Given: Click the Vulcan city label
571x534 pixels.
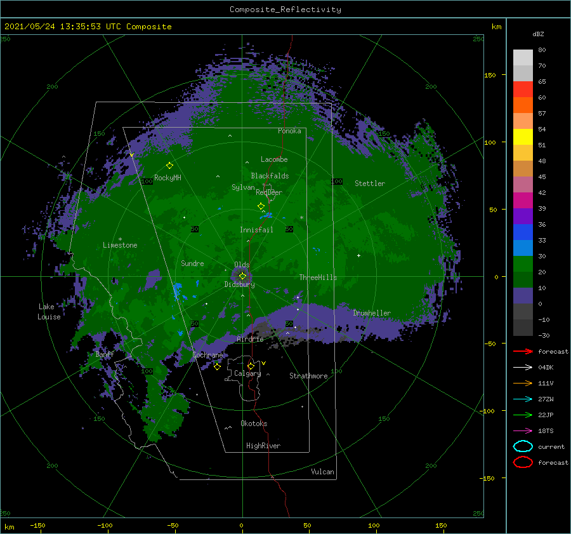Looking at the screenshot, I should click(x=323, y=472).
